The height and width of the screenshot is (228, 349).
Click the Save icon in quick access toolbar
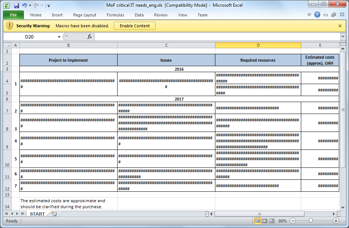click(16, 6)
